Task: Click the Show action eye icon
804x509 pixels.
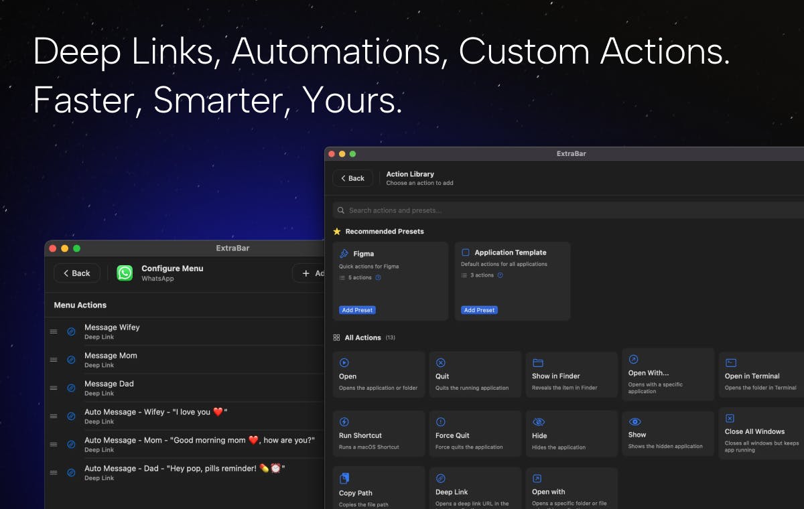Action: click(634, 421)
